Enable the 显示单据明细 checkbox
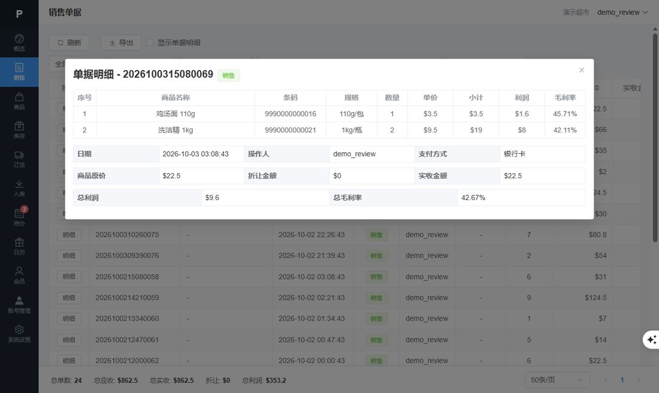The image size is (659, 393). click(x=150, y=43)
